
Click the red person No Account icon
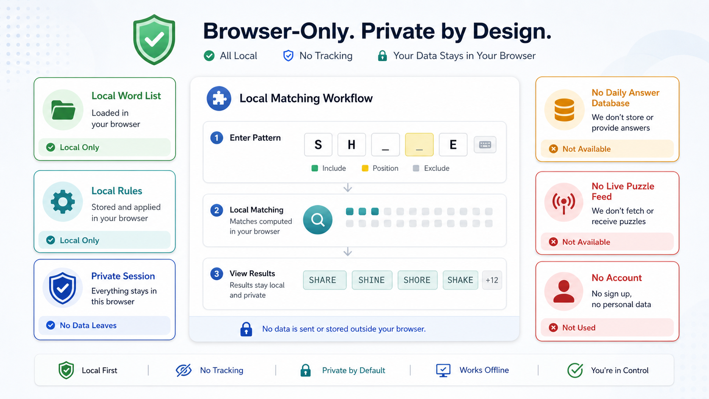pyautogui.click(x=564, y=292)
